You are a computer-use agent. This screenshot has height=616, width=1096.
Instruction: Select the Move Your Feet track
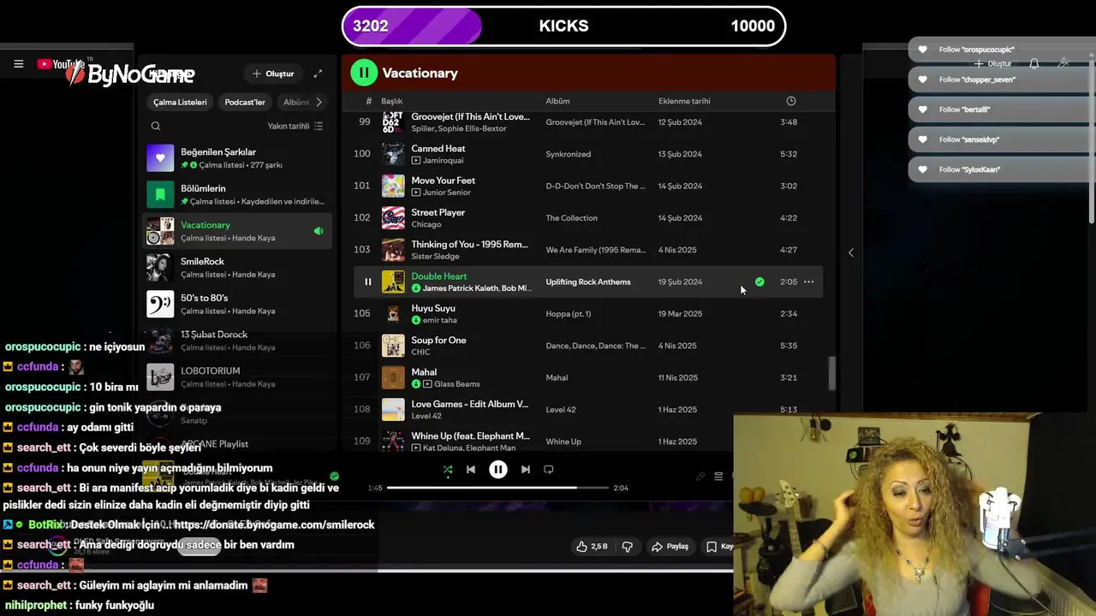coord(588,186)
